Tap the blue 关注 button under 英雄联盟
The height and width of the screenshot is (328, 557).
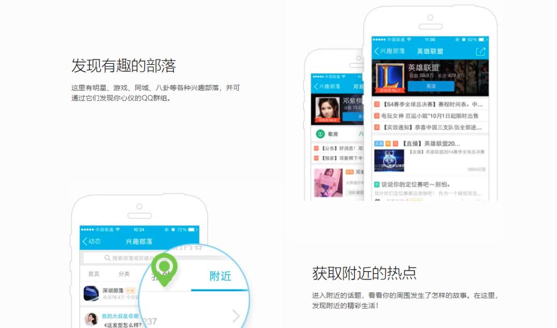[431, 86]
